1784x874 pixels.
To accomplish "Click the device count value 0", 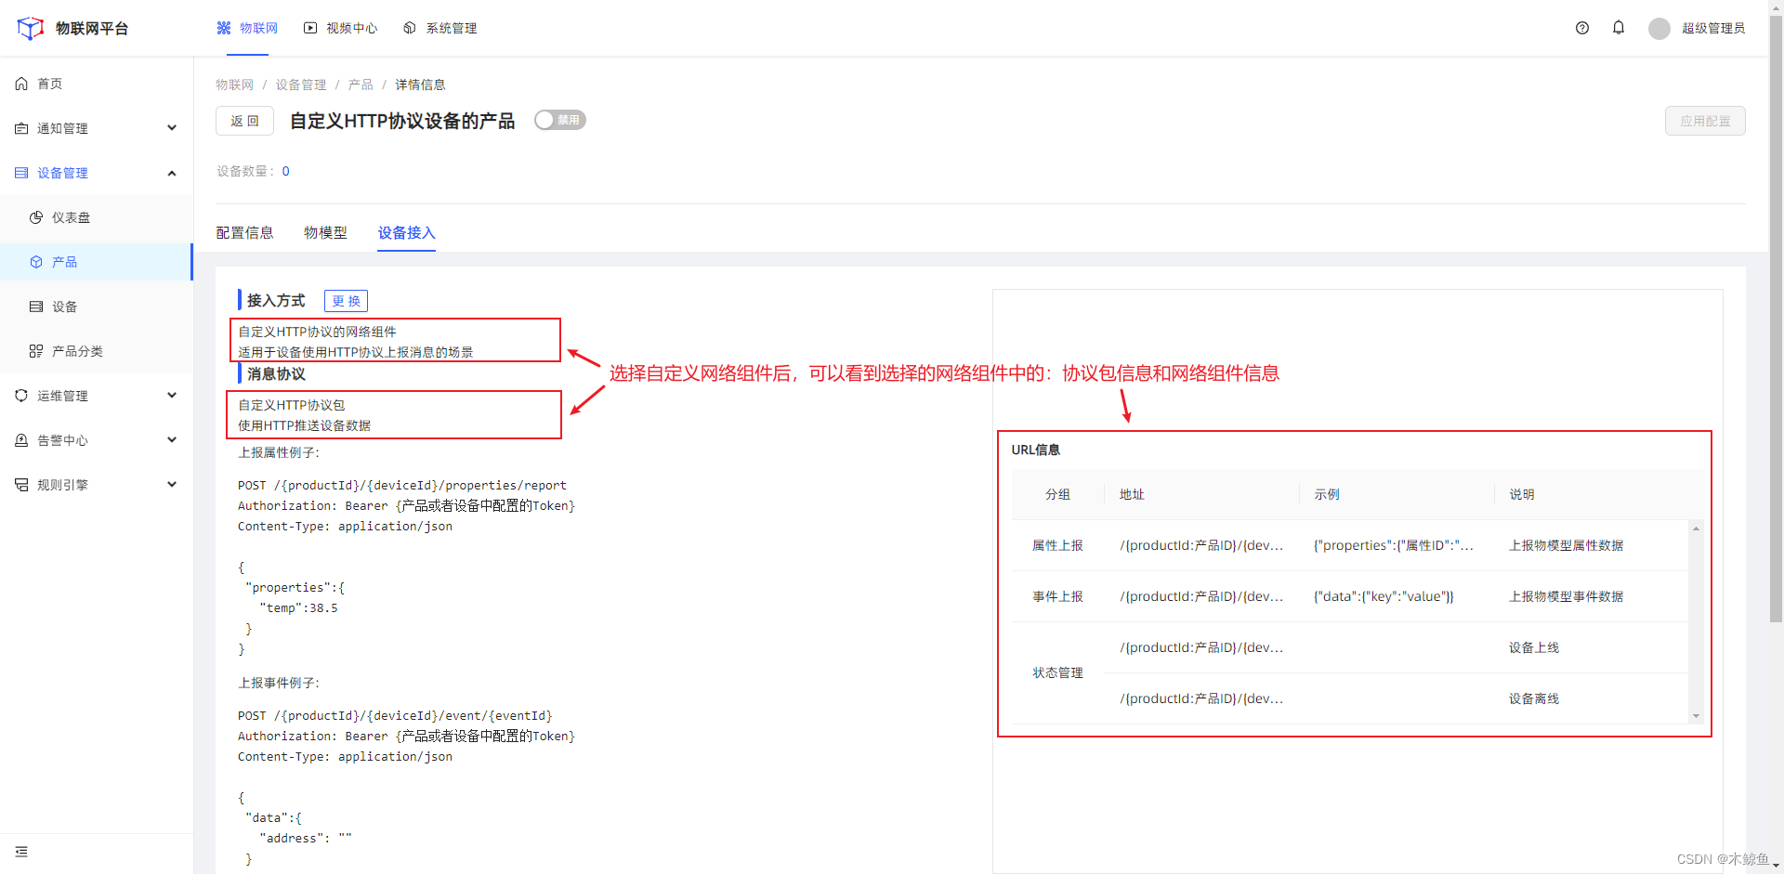I will coord(286,171).
